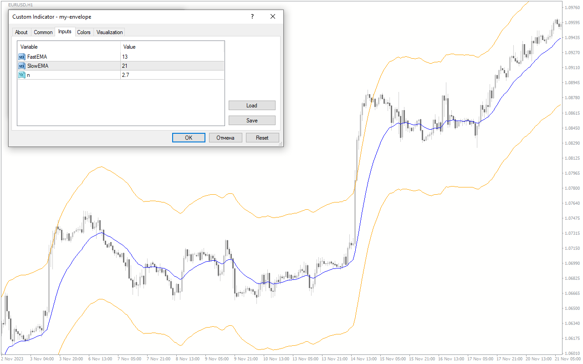
Task: Click the 1.06990 price scale label
Action: pos(572,263)
